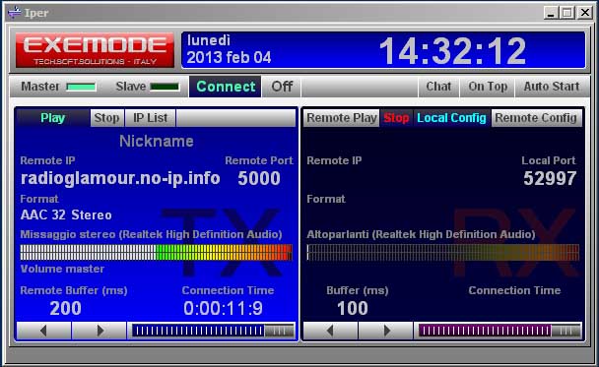Open the Remote Config tab

tap(536, 118)
